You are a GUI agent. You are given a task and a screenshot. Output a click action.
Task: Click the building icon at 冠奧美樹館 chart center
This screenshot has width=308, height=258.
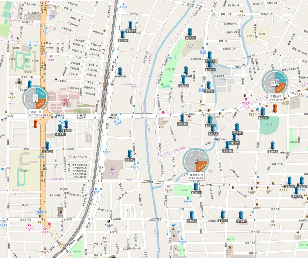coord(196,161)
